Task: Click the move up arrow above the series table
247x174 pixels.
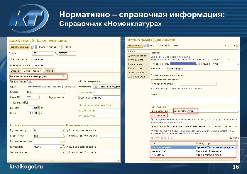Action: tap(168, 138)
